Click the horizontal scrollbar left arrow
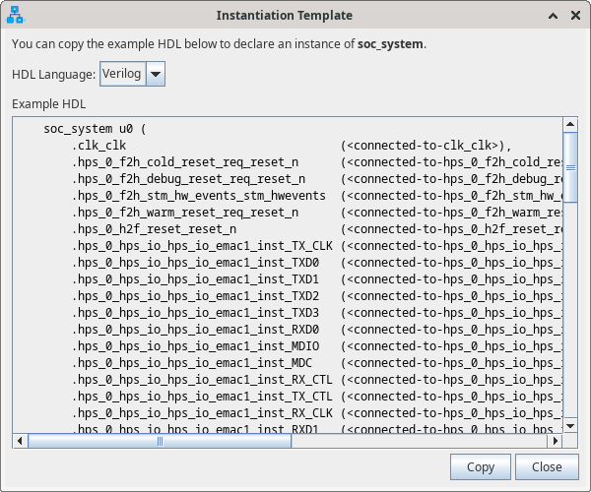Viewport: 591px width, 492px height. (x=20, y=441)
